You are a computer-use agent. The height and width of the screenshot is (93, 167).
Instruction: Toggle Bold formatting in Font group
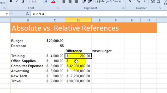pyautogui.click(x=11, y=1)
